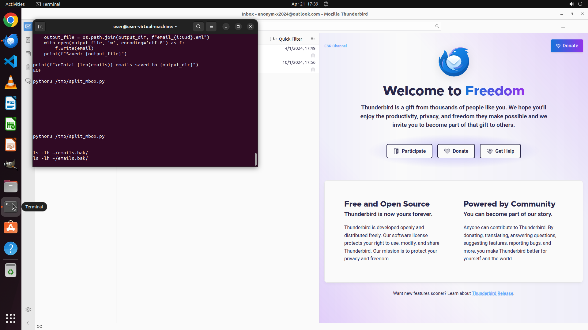Open Address Book in Thunderbird spaces bar

click(28, 40)
